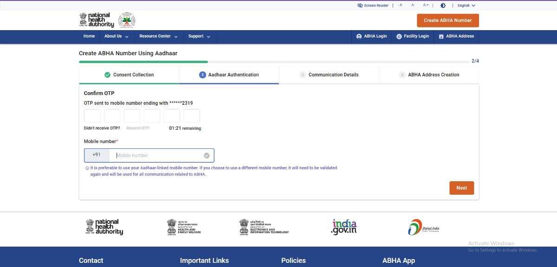Click the National Health Authority header logo

pos(95,20)
